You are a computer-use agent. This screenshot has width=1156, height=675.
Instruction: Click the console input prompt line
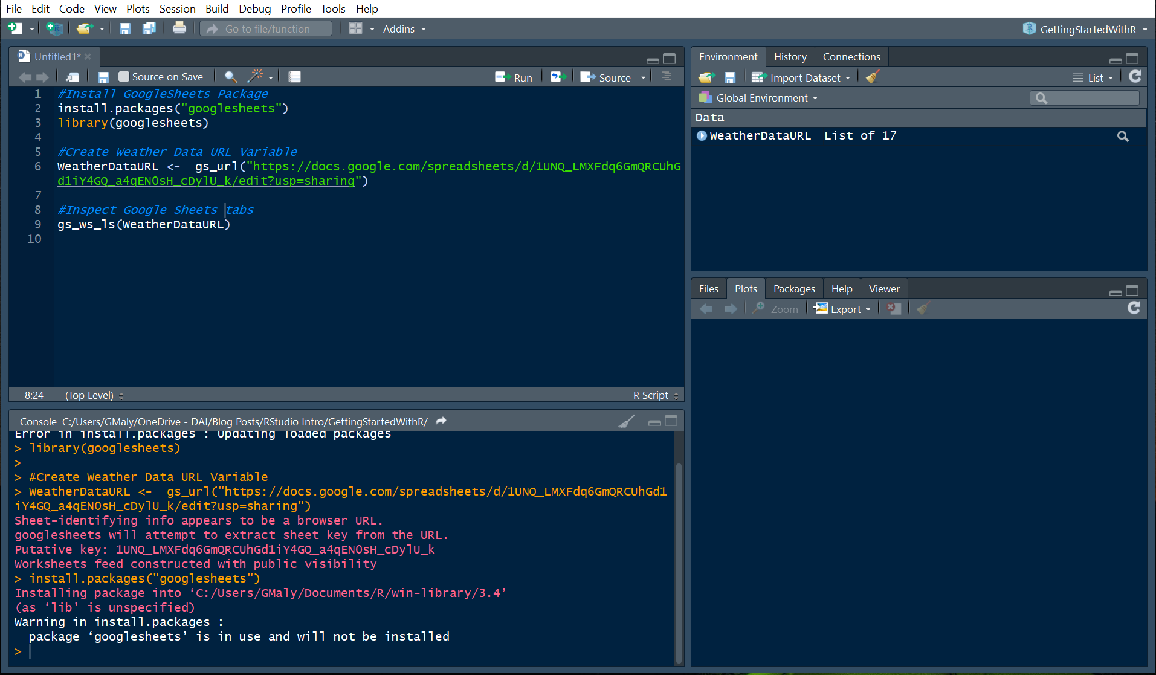point(343,651)
